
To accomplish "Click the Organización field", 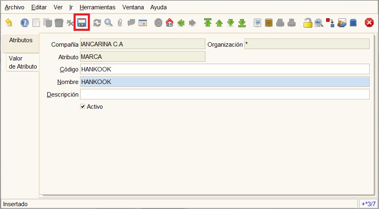I will coord(307,44).
